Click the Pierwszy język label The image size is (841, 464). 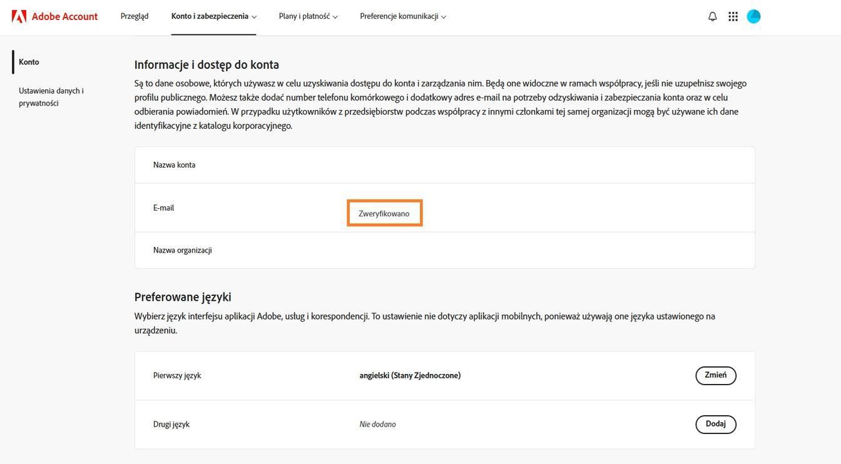[177, 376]
